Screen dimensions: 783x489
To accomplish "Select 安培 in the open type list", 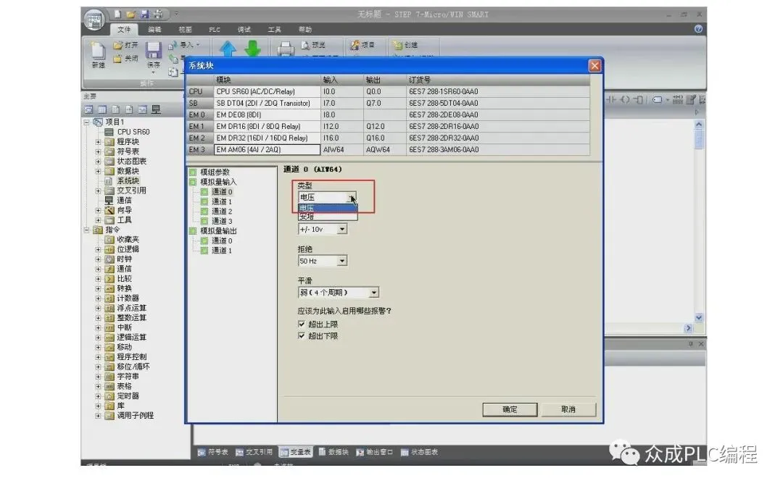I will 328,217.
